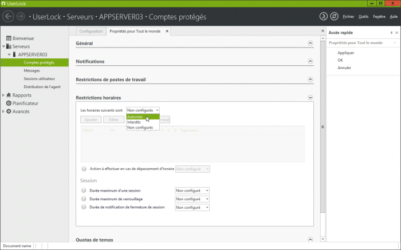Screen dimensions: 401x250
Task: Click the Rapports chart icon
Action: [9, 95]
